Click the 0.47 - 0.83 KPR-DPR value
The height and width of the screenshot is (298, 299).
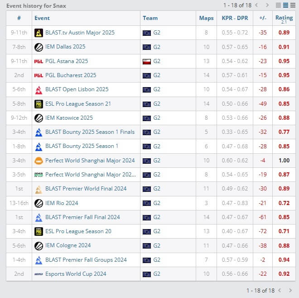pos(235,203)
